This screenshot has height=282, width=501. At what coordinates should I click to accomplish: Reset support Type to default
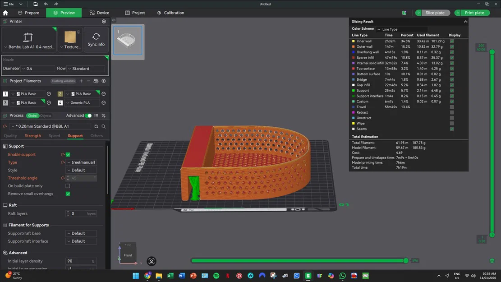pyautogui.click(x=63, y=162)
